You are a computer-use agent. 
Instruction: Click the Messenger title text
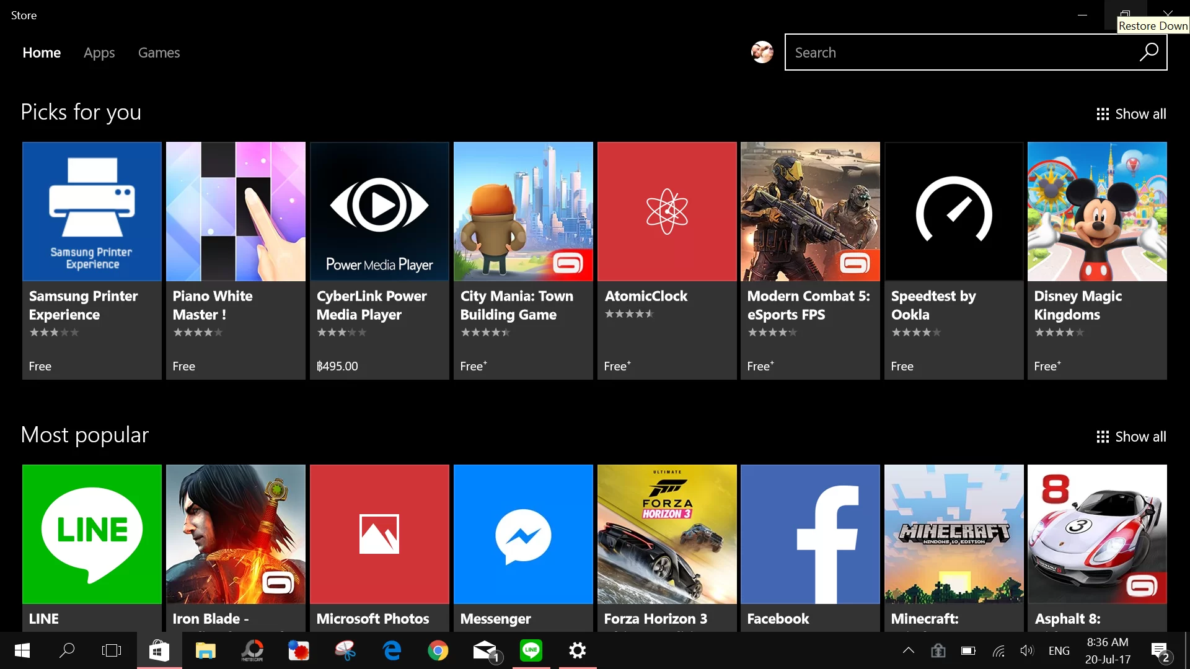[495, 619]
